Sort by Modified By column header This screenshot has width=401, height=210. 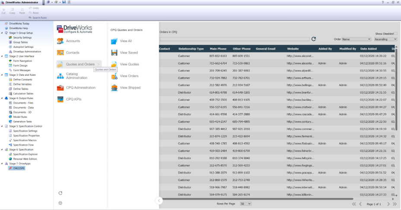[x=347, y=49]
